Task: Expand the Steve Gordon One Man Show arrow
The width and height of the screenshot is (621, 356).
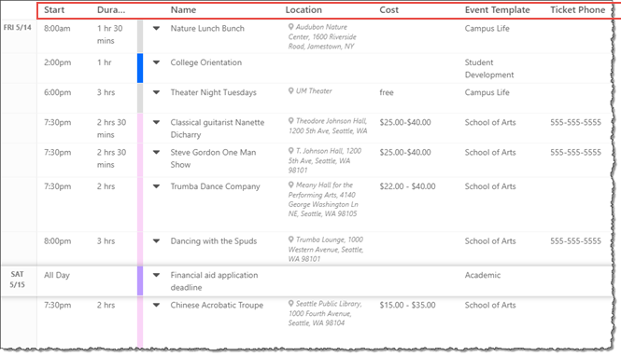Action: [x=157, y=153]
